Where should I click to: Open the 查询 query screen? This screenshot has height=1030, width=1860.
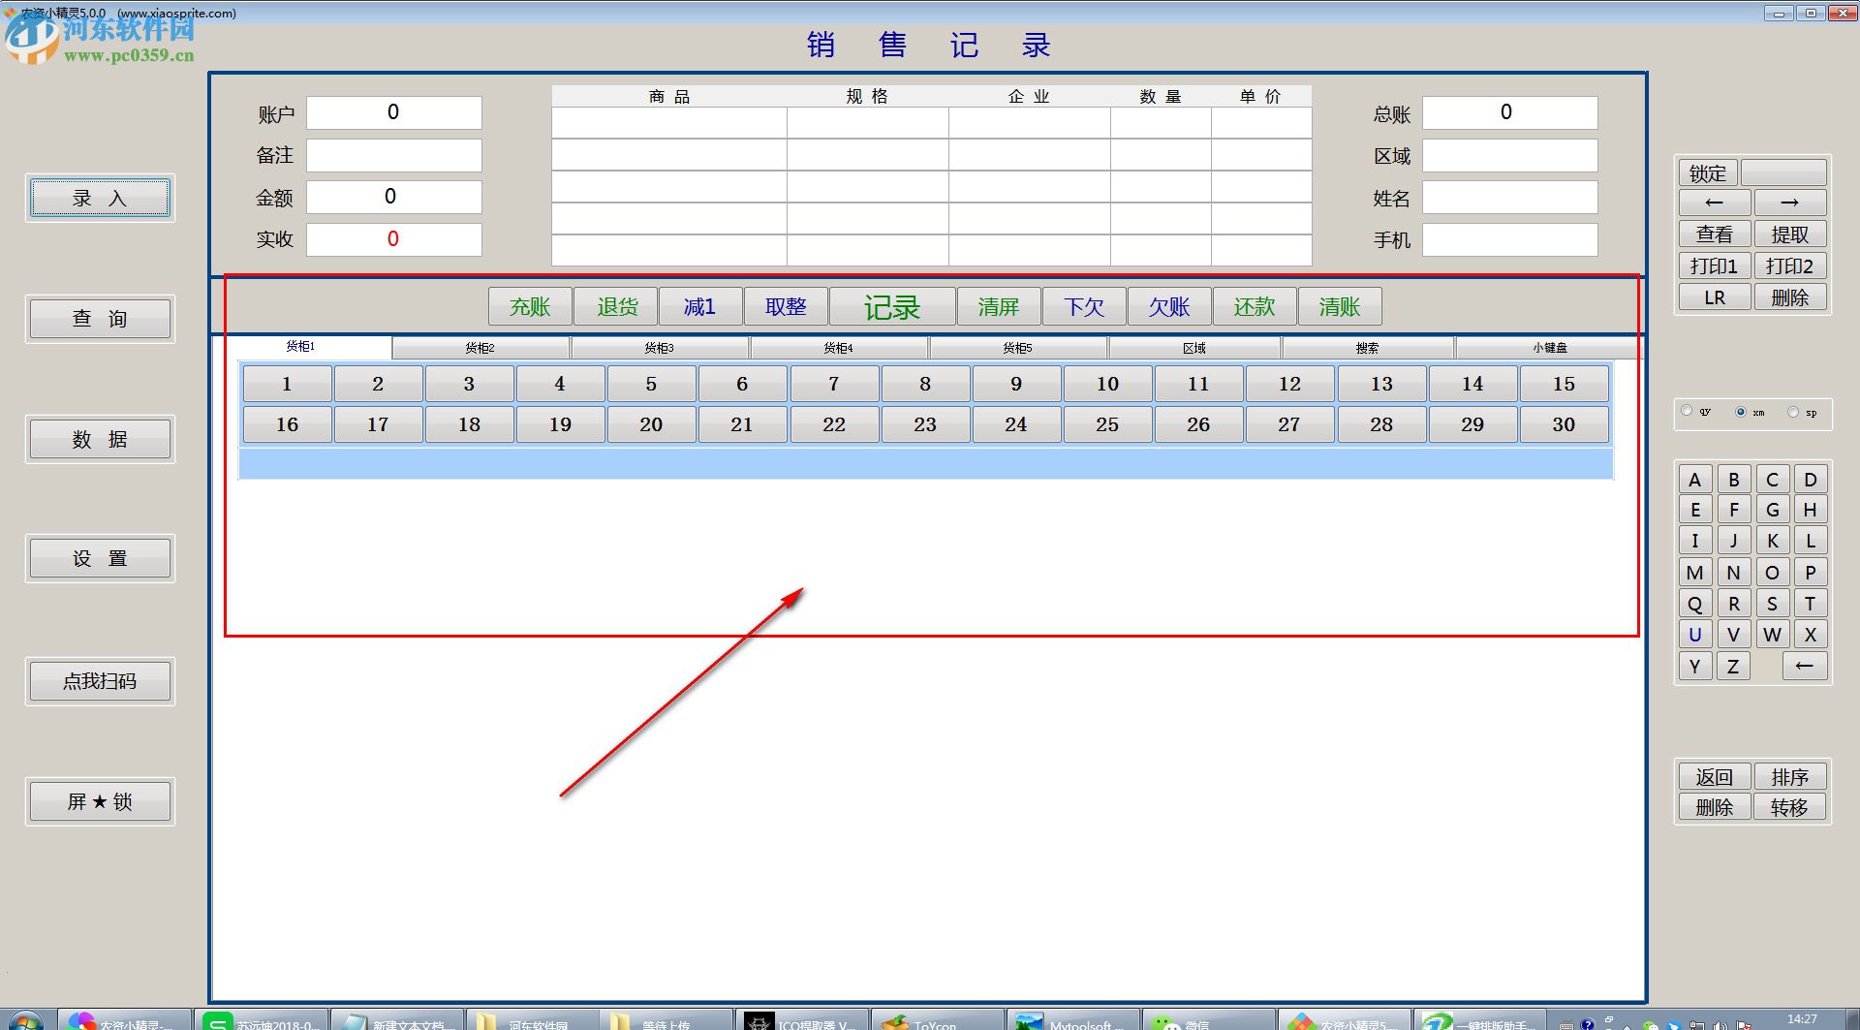100,319
